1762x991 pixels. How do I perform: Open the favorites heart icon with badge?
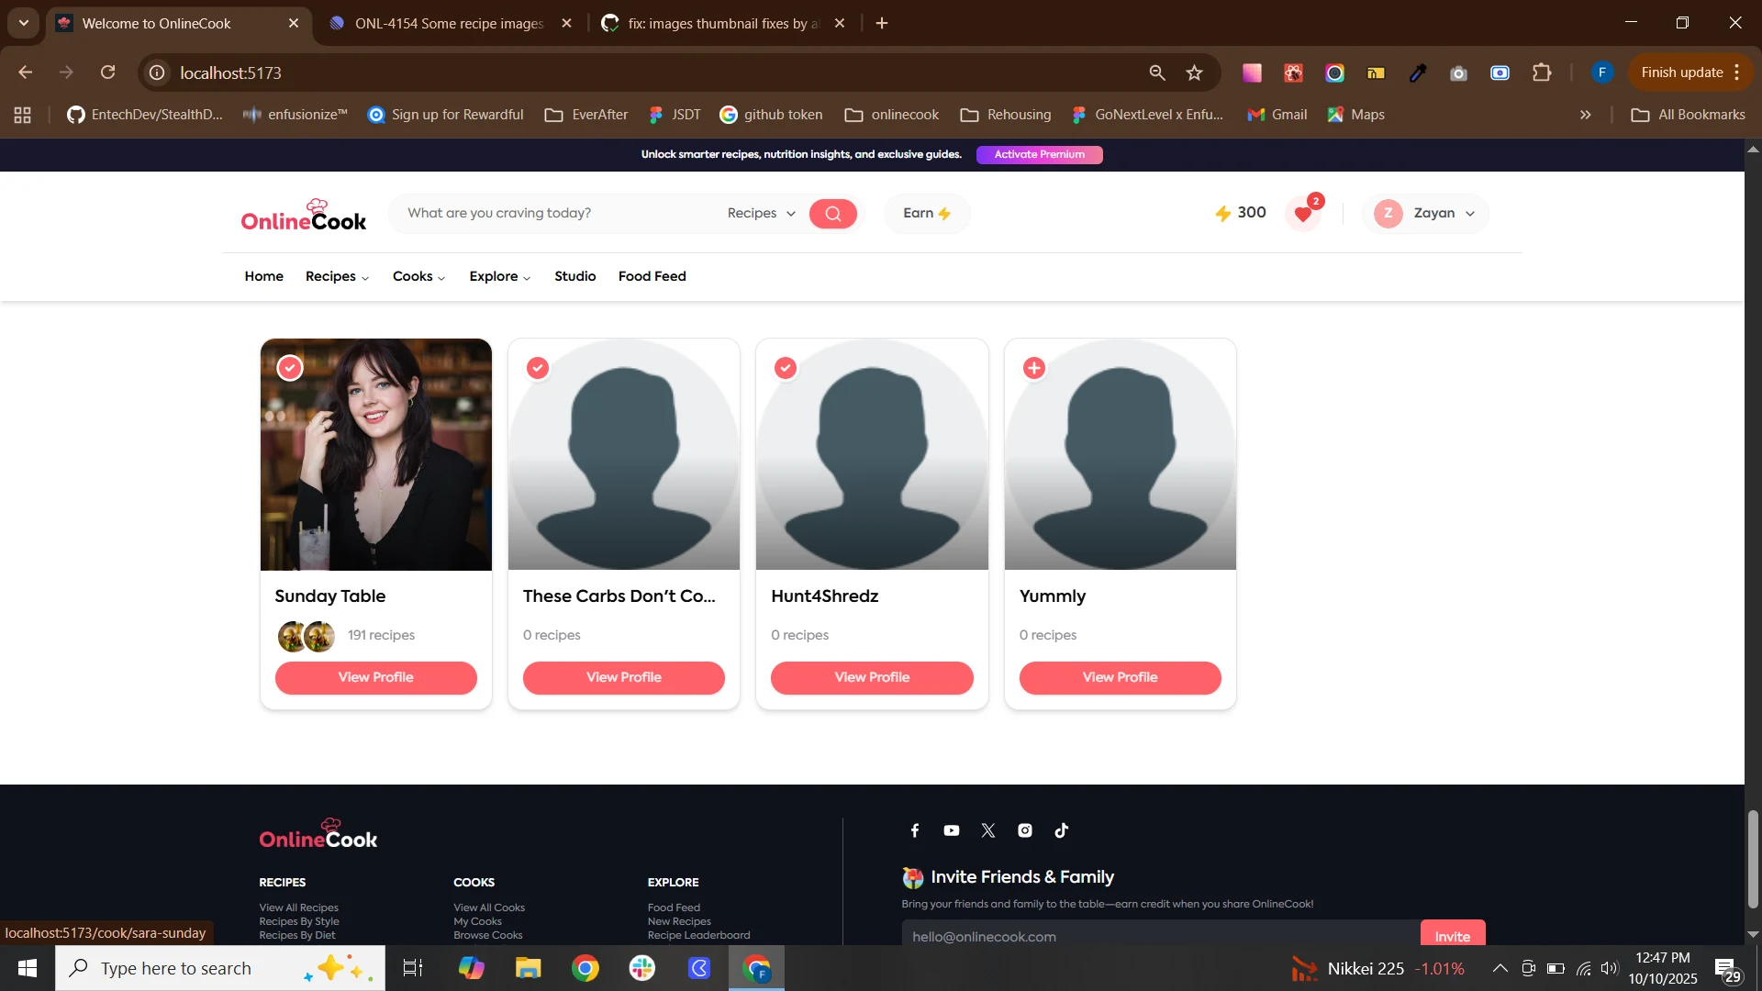(1303, 214)
